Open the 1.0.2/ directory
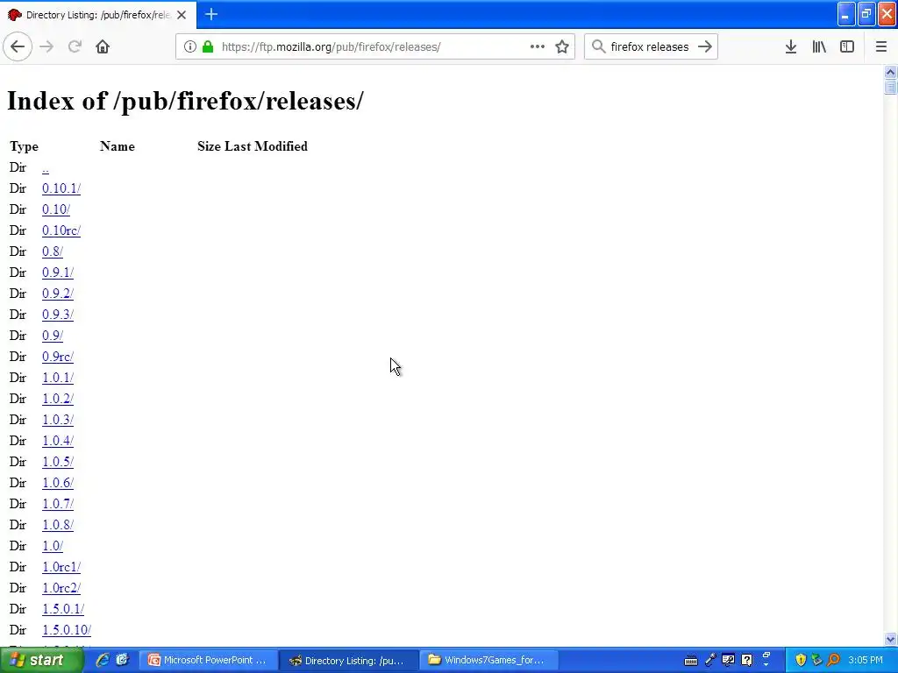The width and height of the screenshot is (898, 673). pyautogui.click(x=58, y=399)
